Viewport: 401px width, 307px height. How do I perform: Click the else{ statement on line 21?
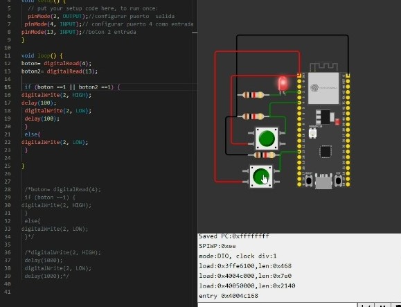tap(33, 134)
